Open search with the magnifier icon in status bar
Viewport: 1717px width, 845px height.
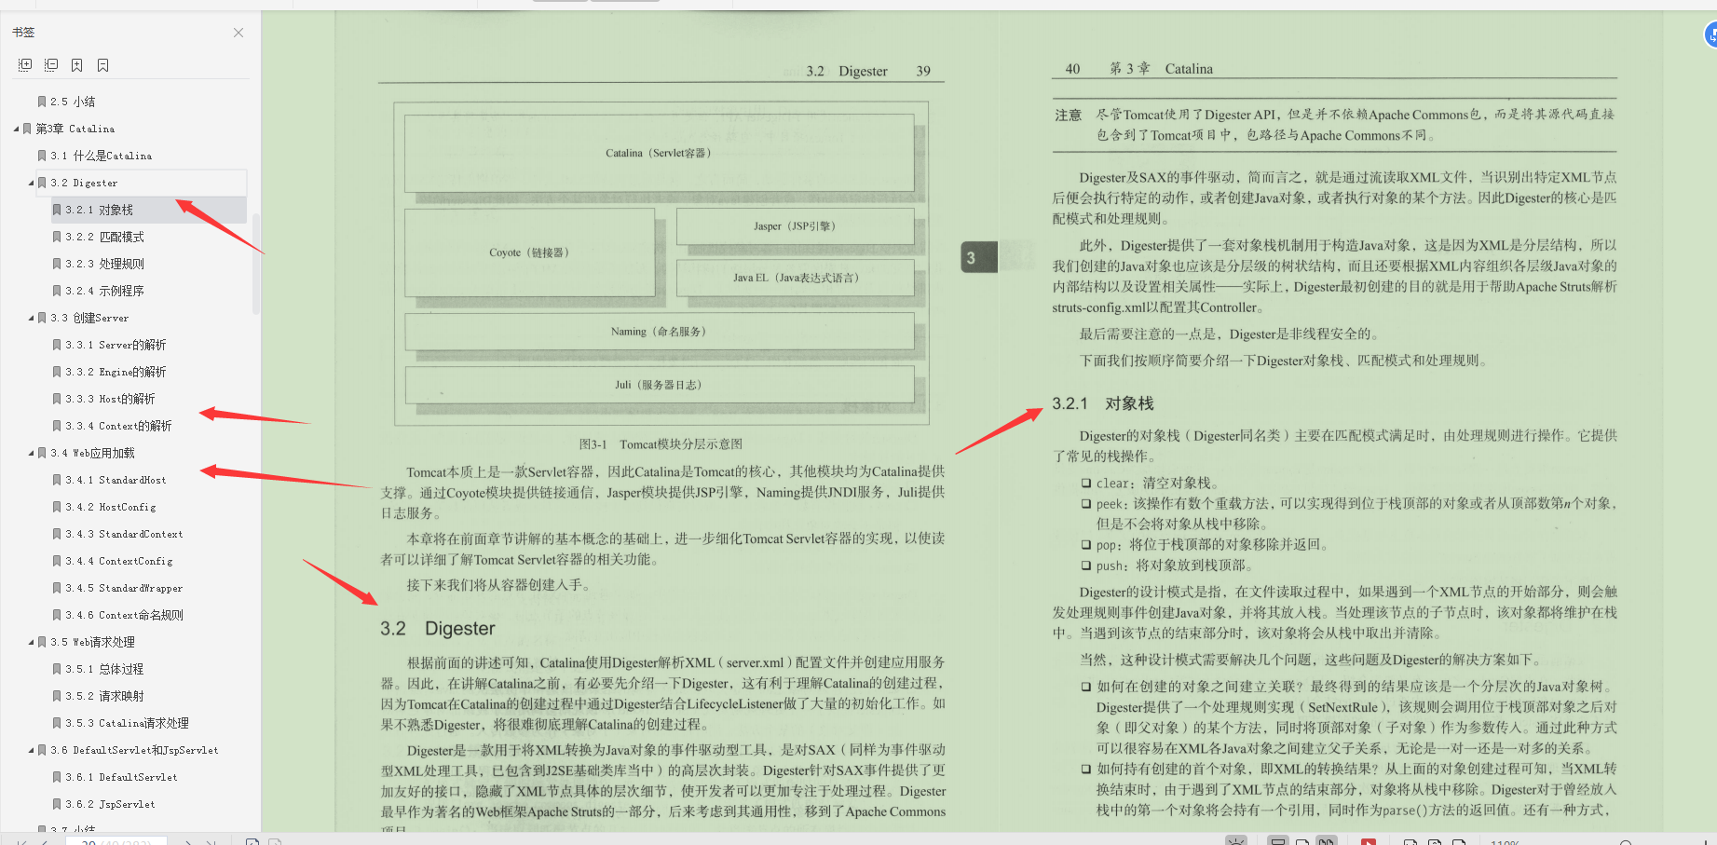click(1625, 841)
